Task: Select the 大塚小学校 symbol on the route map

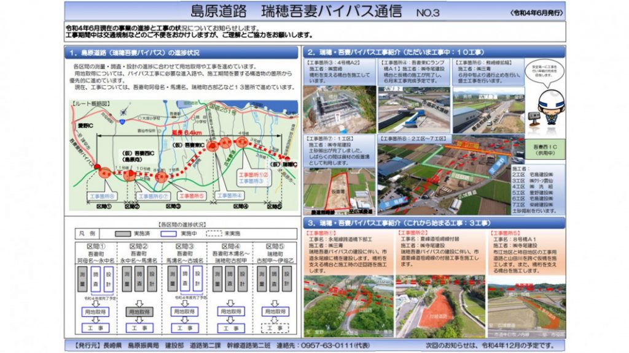Action: [141, 117]
